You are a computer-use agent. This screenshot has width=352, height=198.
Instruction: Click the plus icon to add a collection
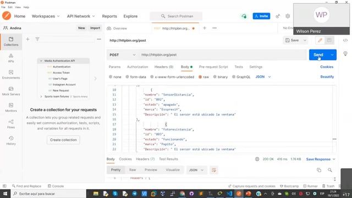(28, 39)
